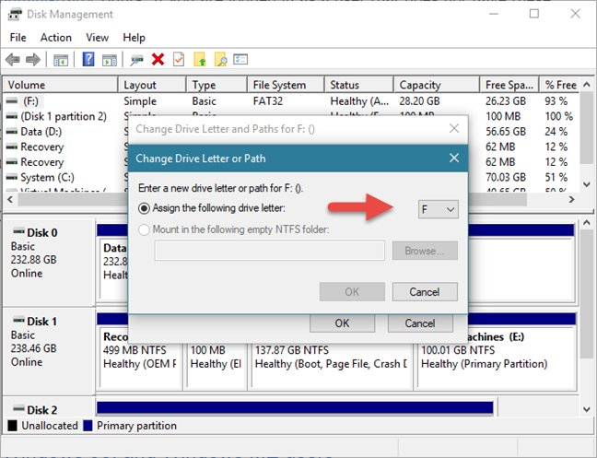This screenshot has height=458, width=597.
Task: Click the volume list scroll up arrow
Action: [587, 85]
